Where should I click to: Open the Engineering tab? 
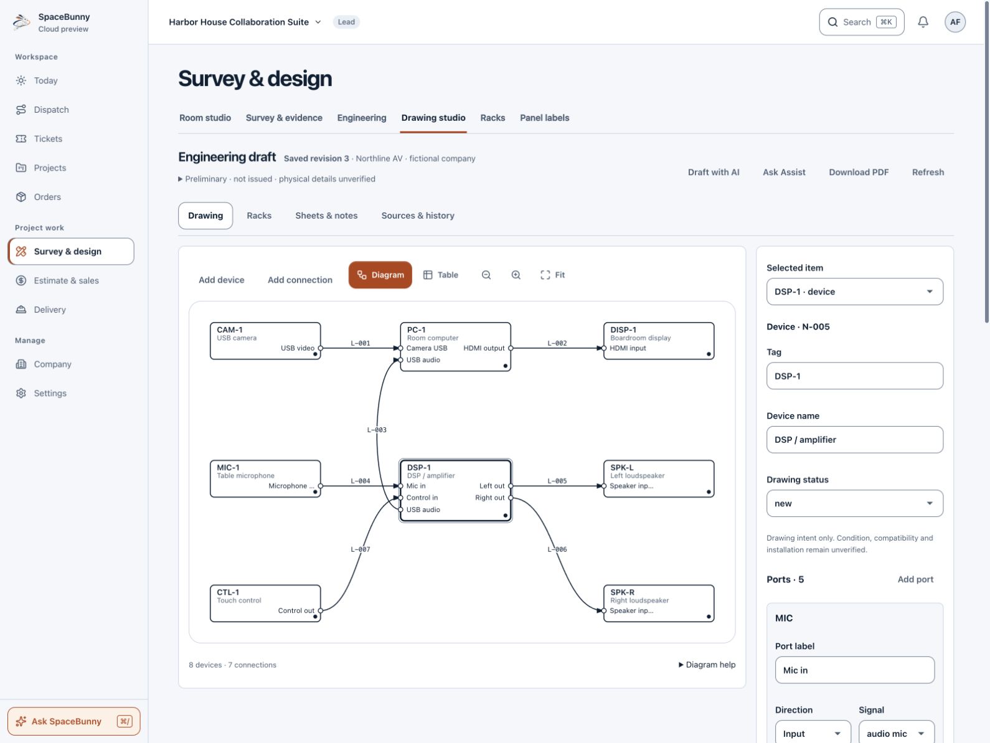click(x=362, y=118)
